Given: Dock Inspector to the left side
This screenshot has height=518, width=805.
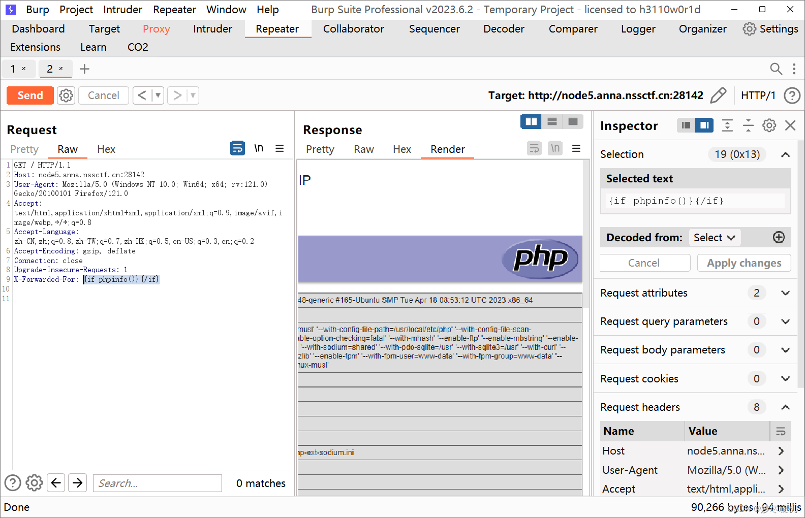Looking at the screenshot, I should pos(686,125).
